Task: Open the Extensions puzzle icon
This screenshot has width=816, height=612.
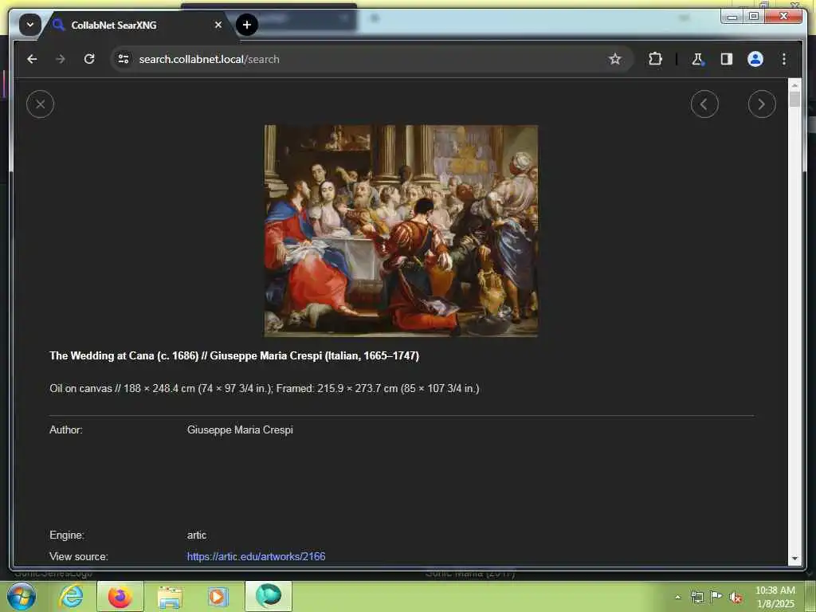Action: 655,59
